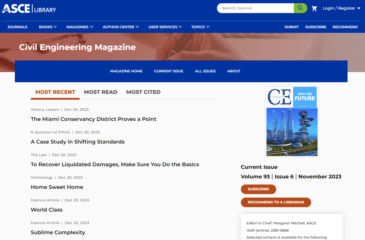Expand the Login / Register menu
365x240 pixels.
pos(341,8)
